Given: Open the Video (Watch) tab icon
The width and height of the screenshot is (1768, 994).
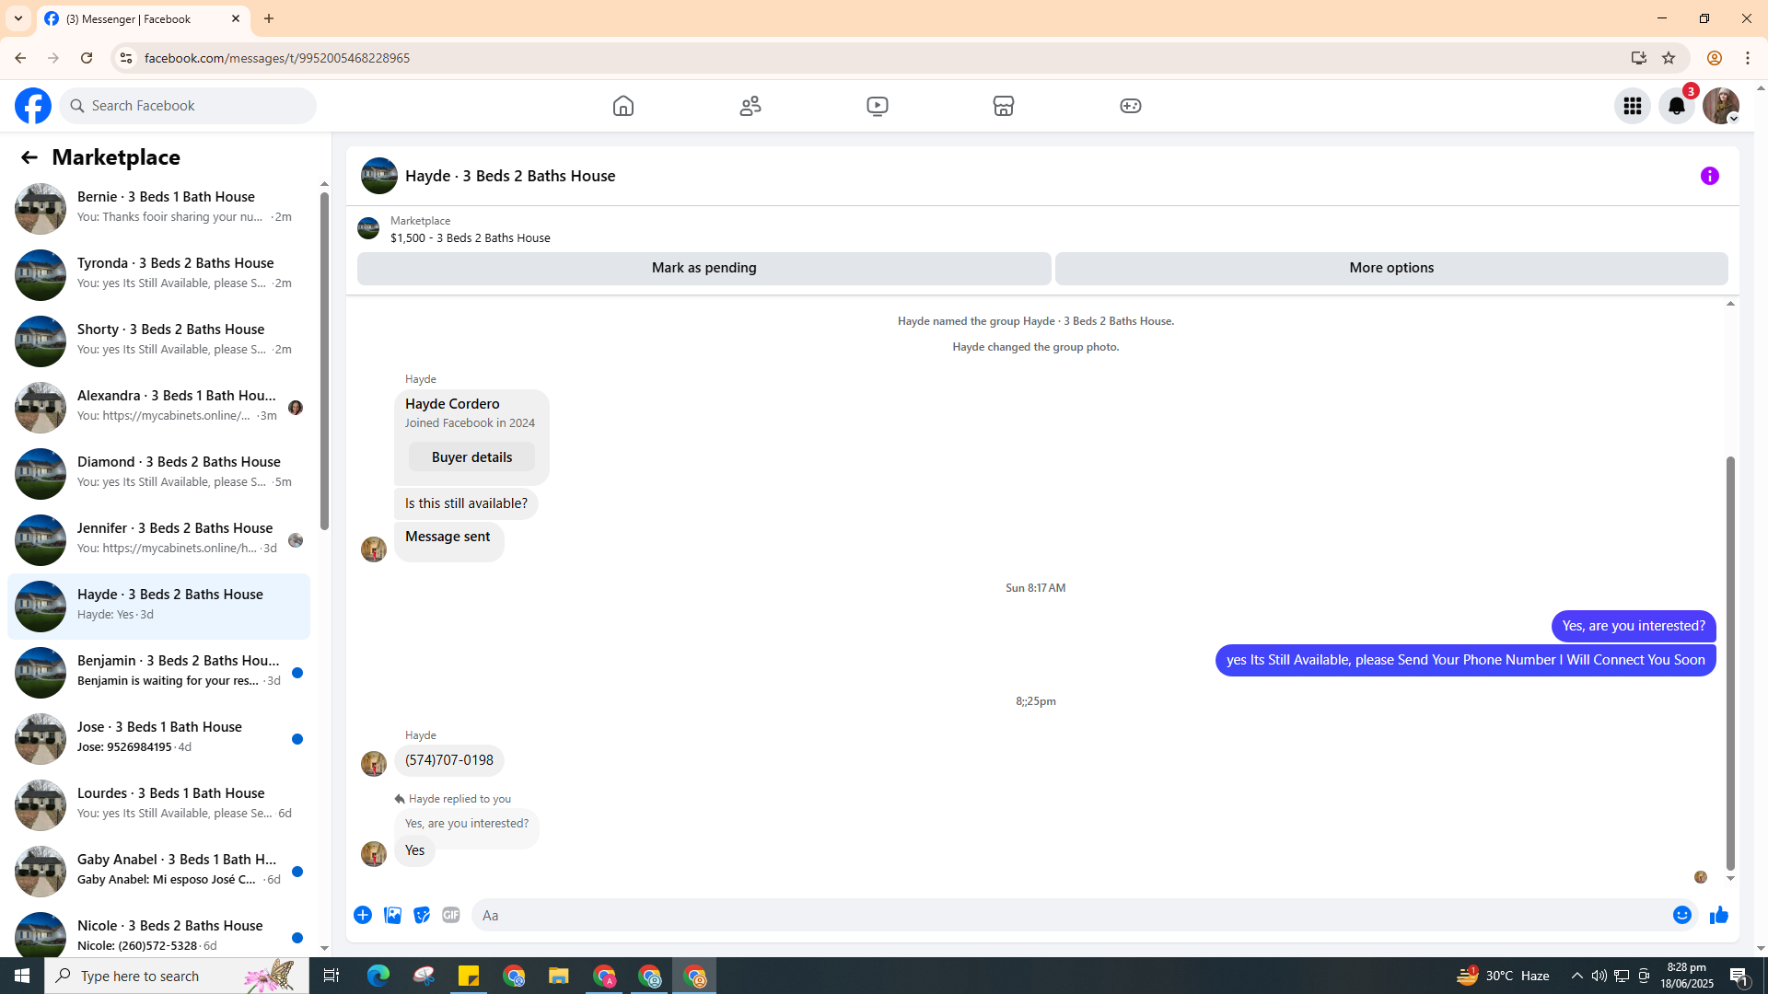Looking at the screenshot, I should (x=878, y=106).
